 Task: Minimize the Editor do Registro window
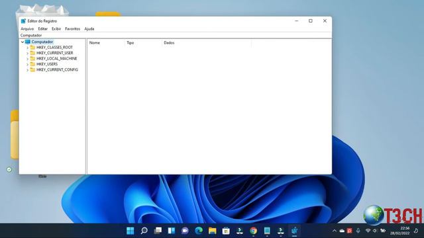[x=297, y=21]
